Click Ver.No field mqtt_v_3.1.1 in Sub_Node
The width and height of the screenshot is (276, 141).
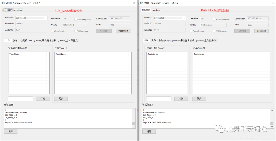pos(75,25)
